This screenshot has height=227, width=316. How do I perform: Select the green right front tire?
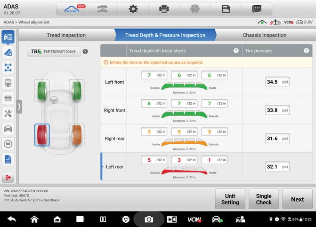(77, 91)
